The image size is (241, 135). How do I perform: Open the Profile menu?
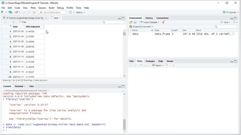point(70,8)
